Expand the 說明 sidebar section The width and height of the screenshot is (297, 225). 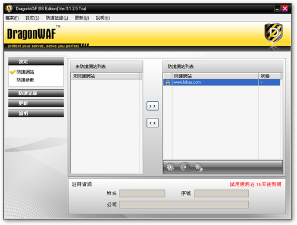[x=36, y=114]
